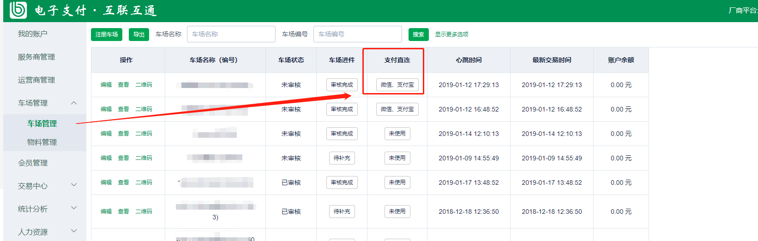Collapse the 车场管理 sidebar section
This screenshot has height=241, width=758.
[x=74, y=103]
